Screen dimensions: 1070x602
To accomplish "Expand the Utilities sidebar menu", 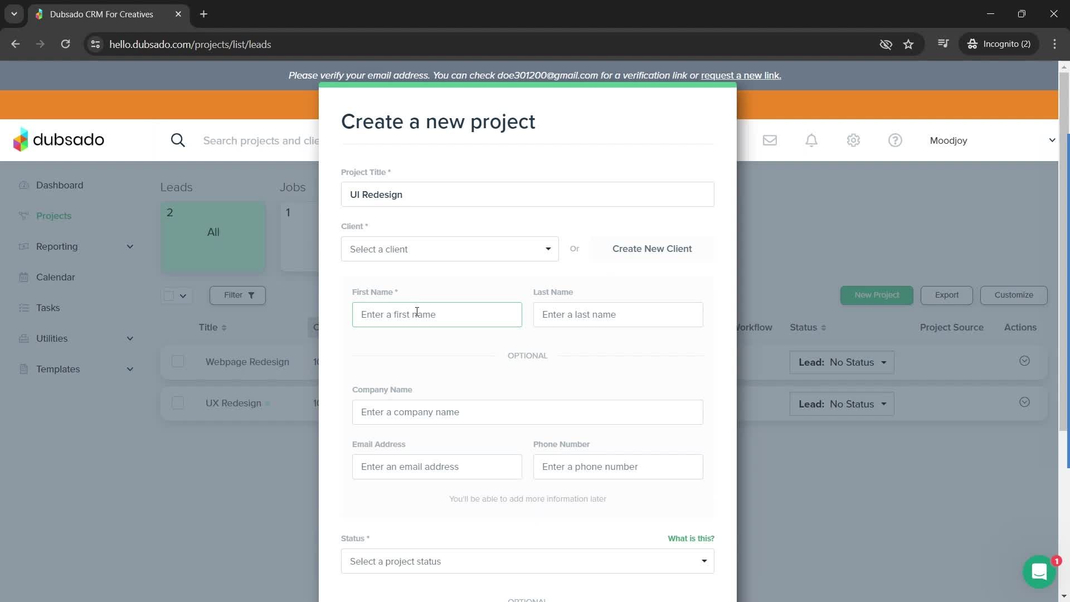I will pos(130,338).
